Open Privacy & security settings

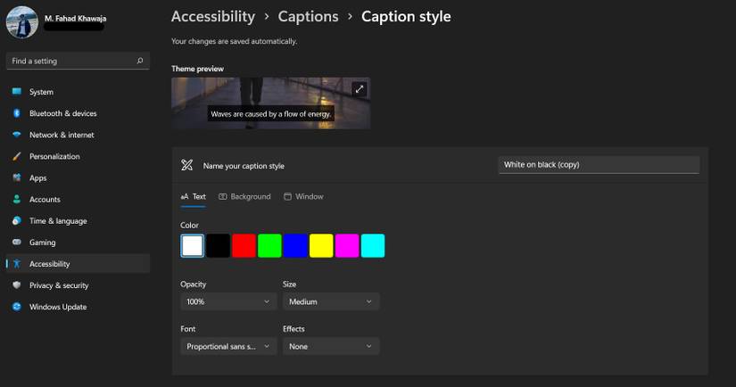[x=59, y=285]
